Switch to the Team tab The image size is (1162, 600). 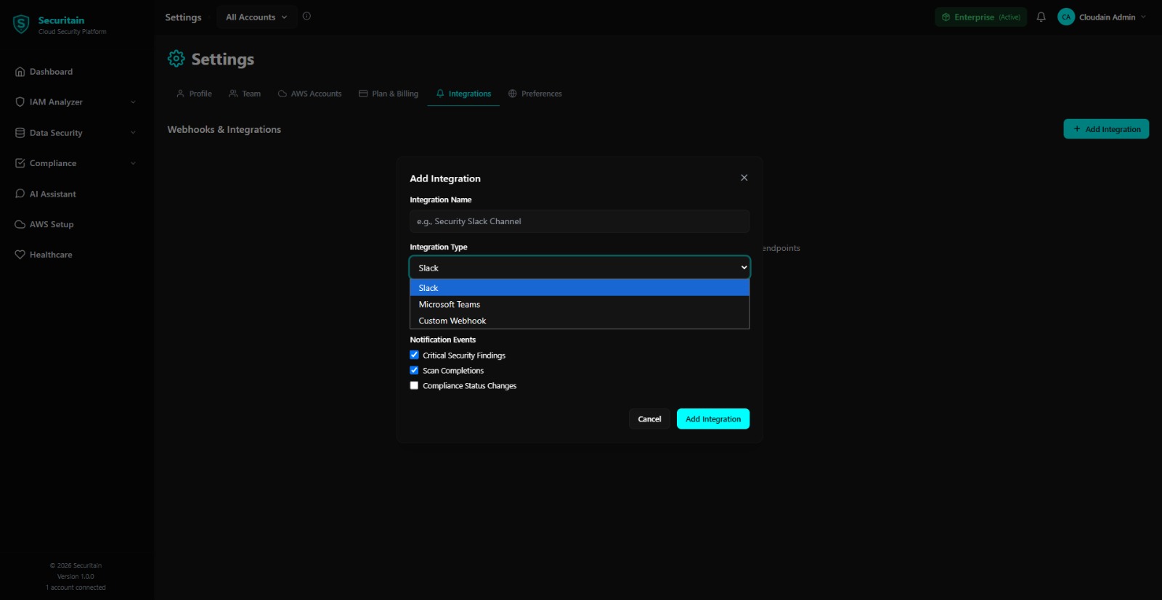click(245, 94)
